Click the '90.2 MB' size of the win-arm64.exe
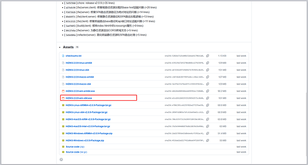The height and width of the screenshot is (165, 308). tap(222, 91)
